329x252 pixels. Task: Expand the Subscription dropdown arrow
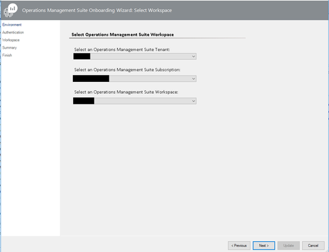[x=194, y=79]
